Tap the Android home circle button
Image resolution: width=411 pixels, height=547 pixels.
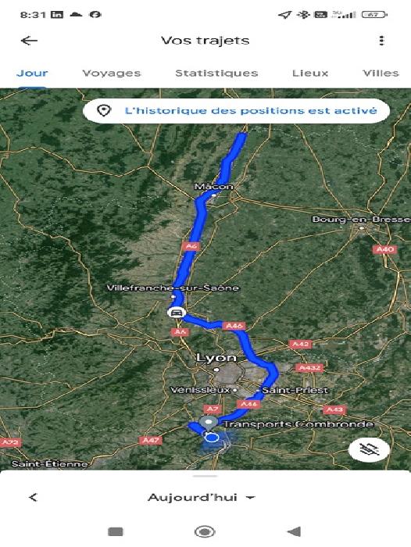[205, 531]
